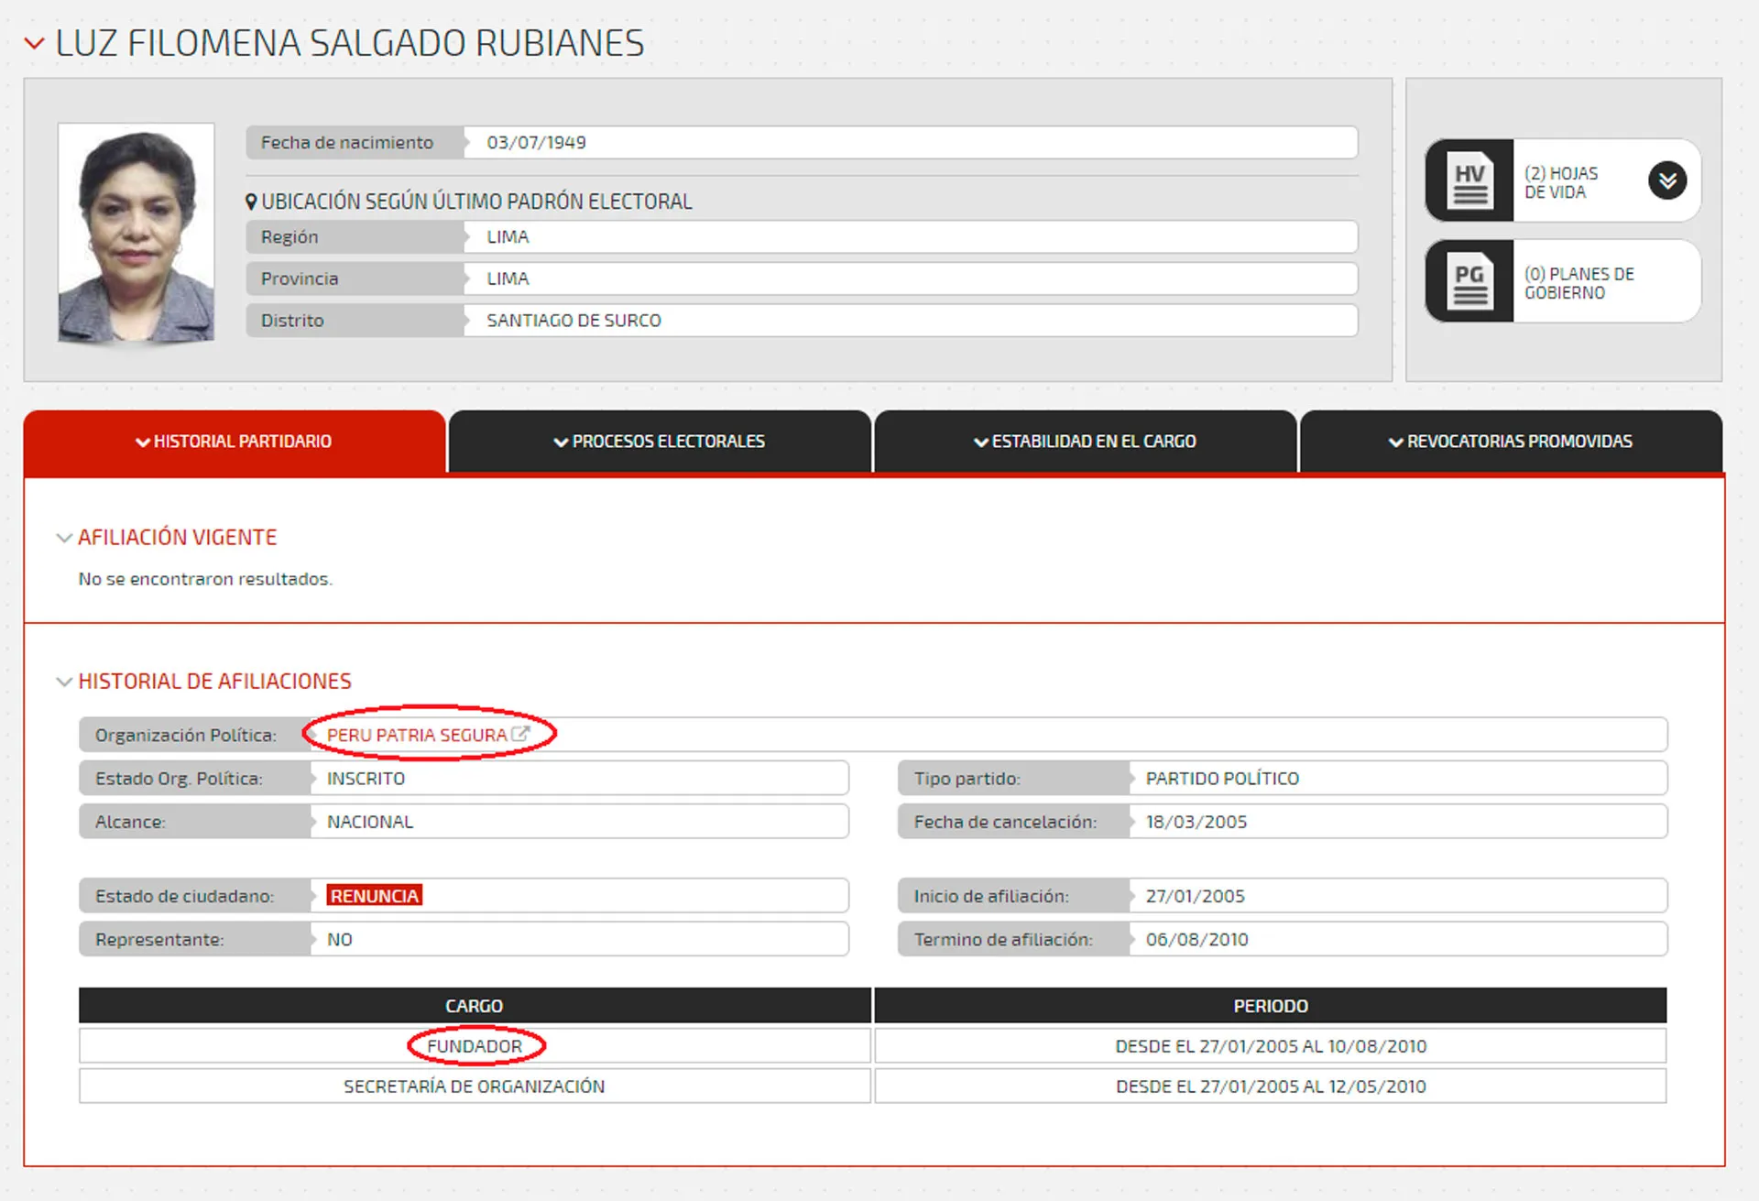Switch to the Procesos Electorales tab

pyautogui.click(x=660, y=442)
